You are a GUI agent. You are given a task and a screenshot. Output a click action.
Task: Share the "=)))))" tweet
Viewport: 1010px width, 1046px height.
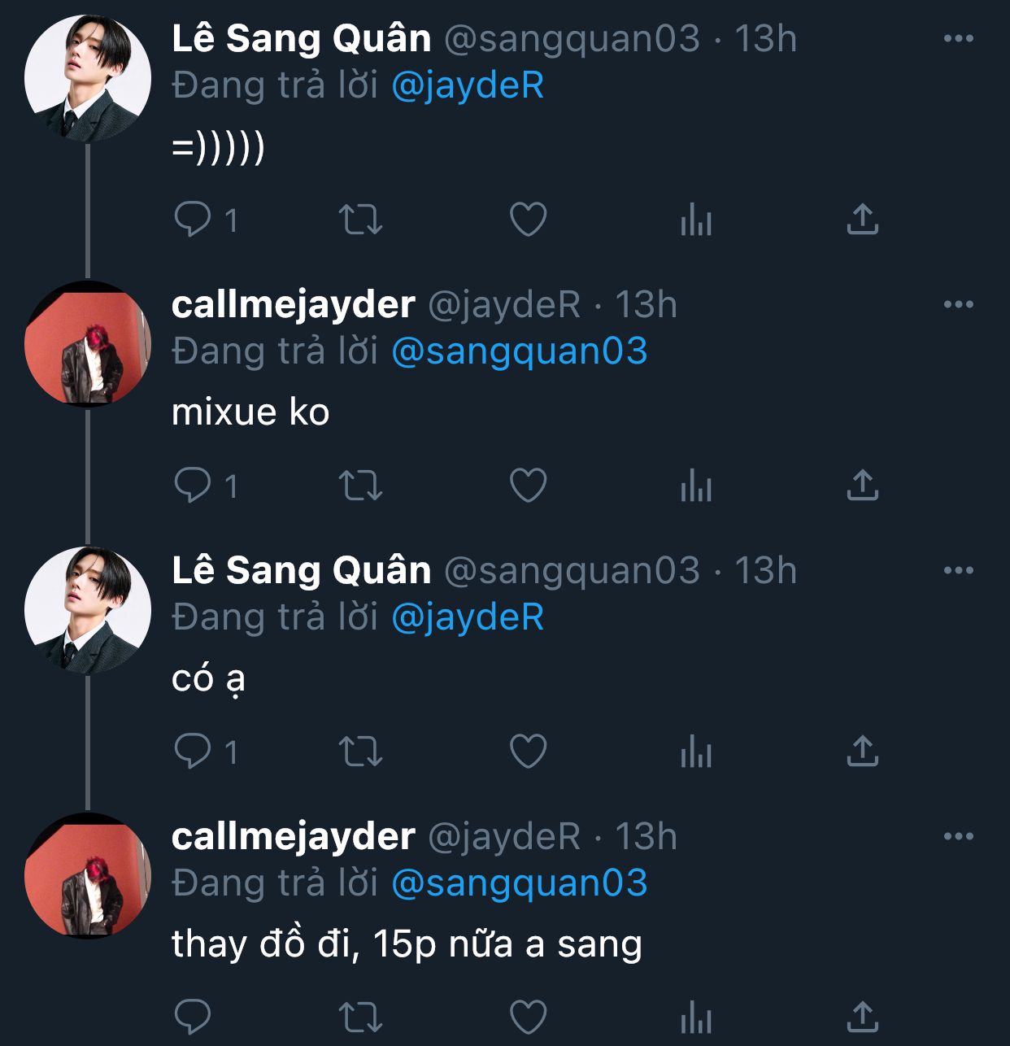[862, 219]
